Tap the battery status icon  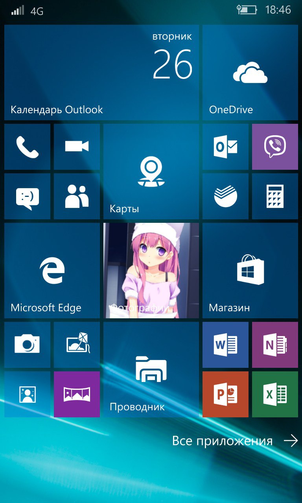pos(247,10)
